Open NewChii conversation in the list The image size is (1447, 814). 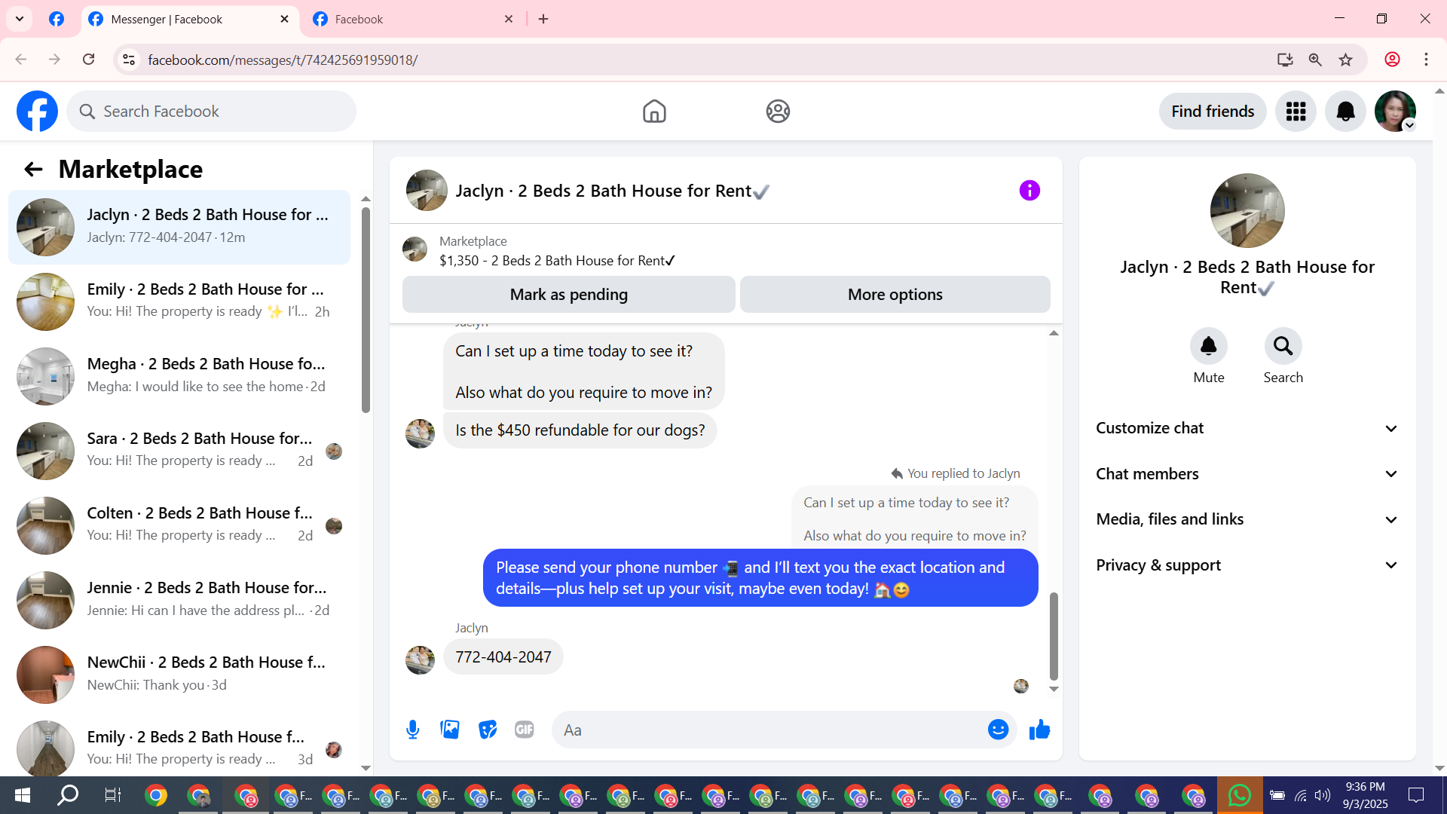[x=179, y=674]
